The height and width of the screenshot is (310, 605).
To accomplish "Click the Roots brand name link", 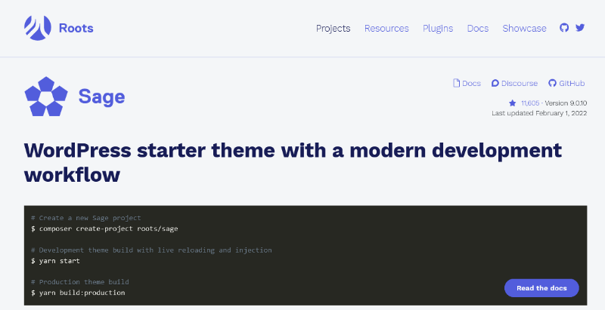I will (x=76, y=28).
